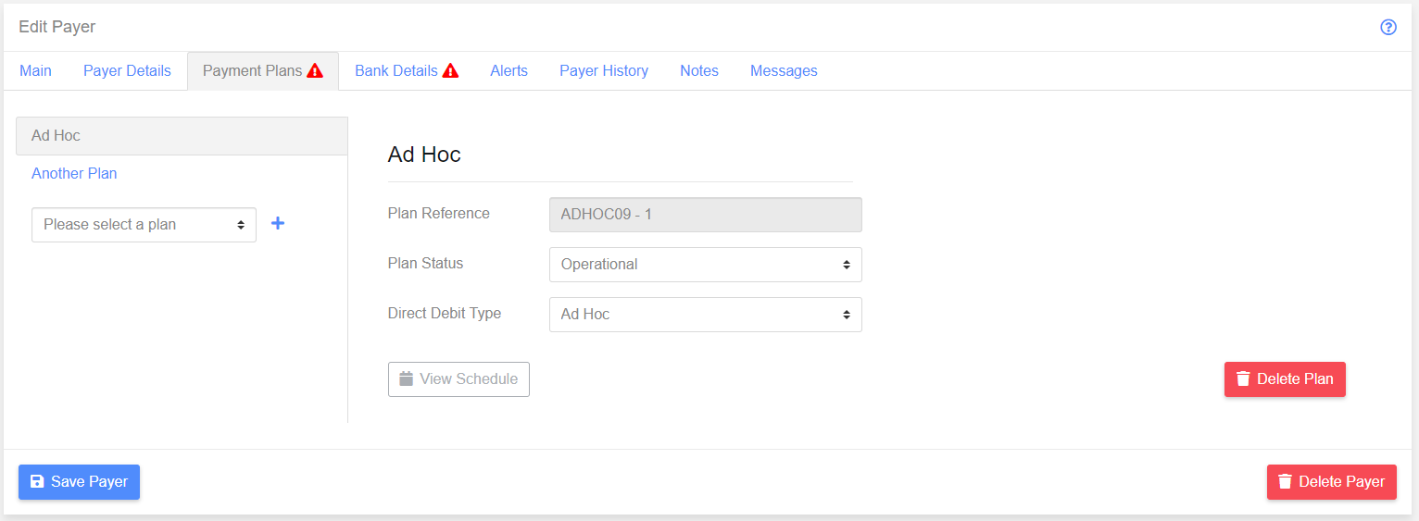1419x521 pixels.
Task: Click the Save Payer button
Action: point(79,481)
